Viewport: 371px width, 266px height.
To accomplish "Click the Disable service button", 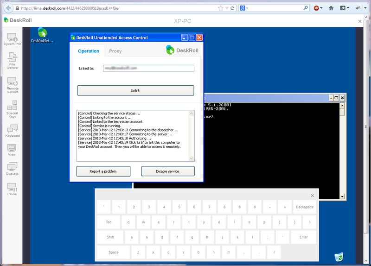I will [x=168, y=171].
